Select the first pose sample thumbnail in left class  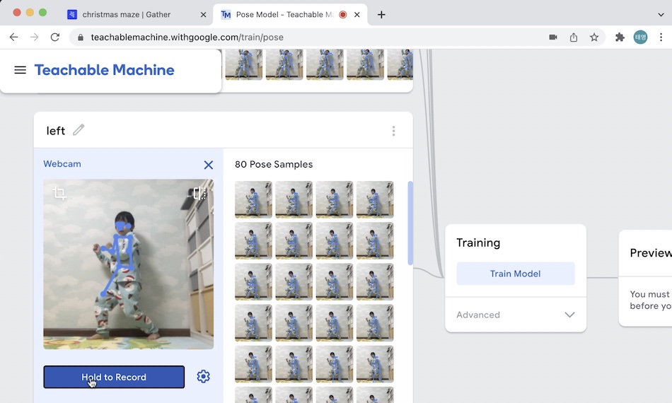pyautogui.click(x=253, y=199)
